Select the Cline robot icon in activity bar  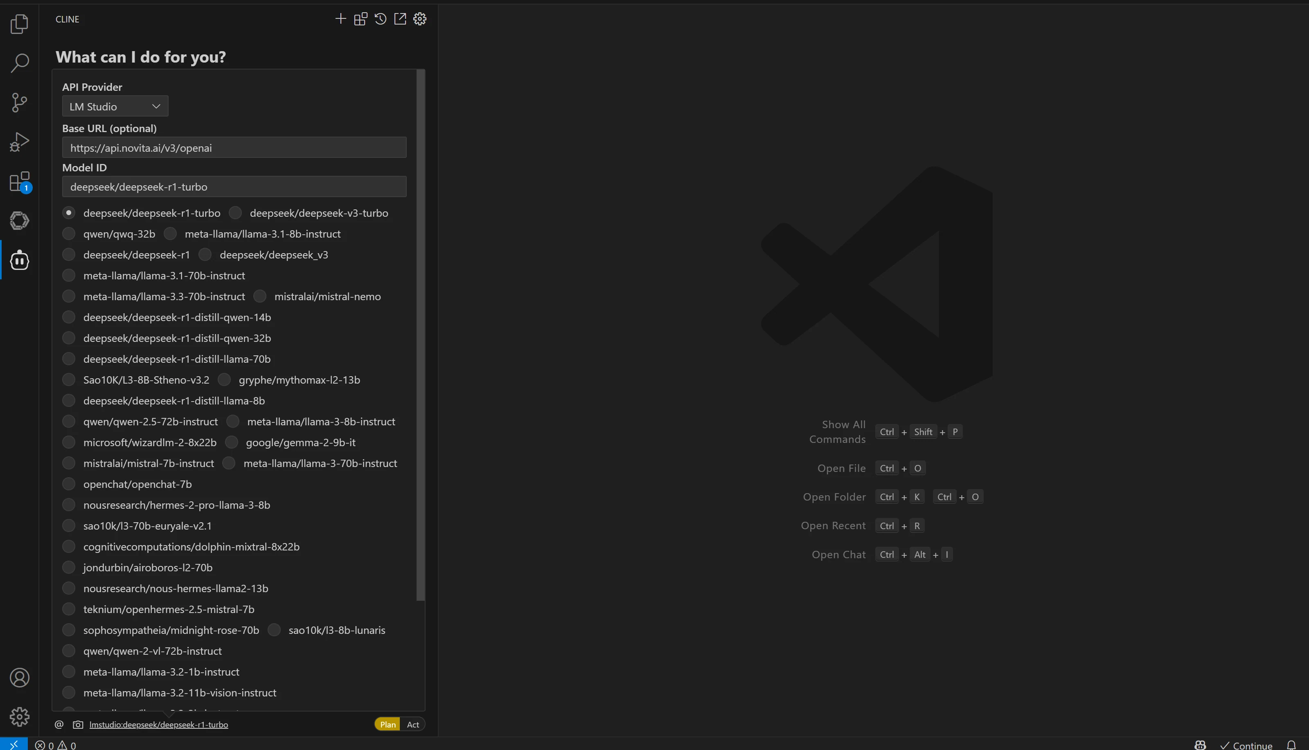19,260
